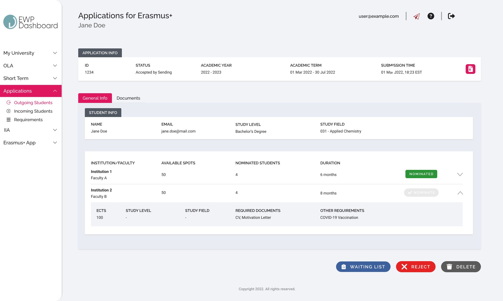Screen dimensions: 503x301
Task: Click the Incoming Students arrow icon
Action: click(9, 111)
